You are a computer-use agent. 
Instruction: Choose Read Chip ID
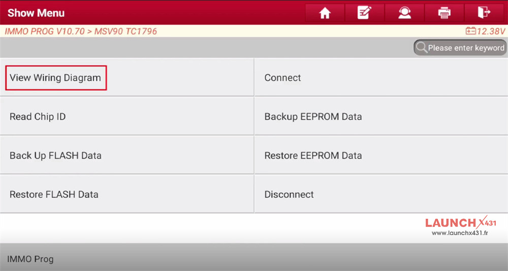click(x=38, y=117)
